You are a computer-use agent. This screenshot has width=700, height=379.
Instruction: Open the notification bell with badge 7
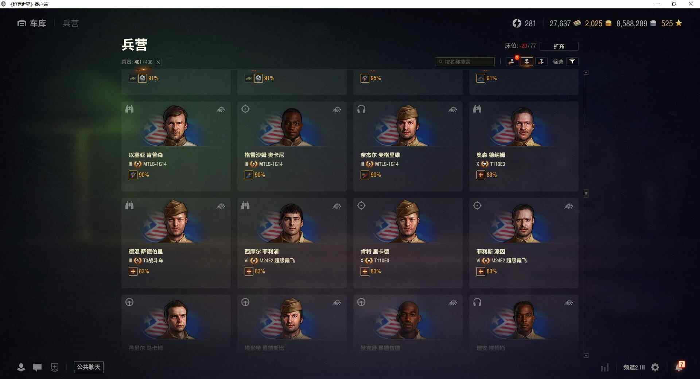679,366
